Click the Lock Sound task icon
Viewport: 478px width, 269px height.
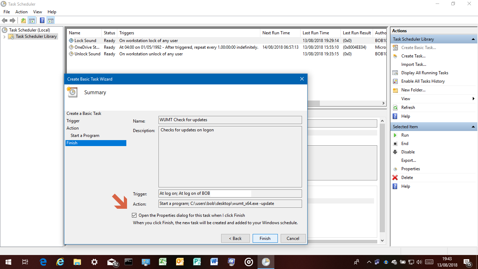[71, 41]
